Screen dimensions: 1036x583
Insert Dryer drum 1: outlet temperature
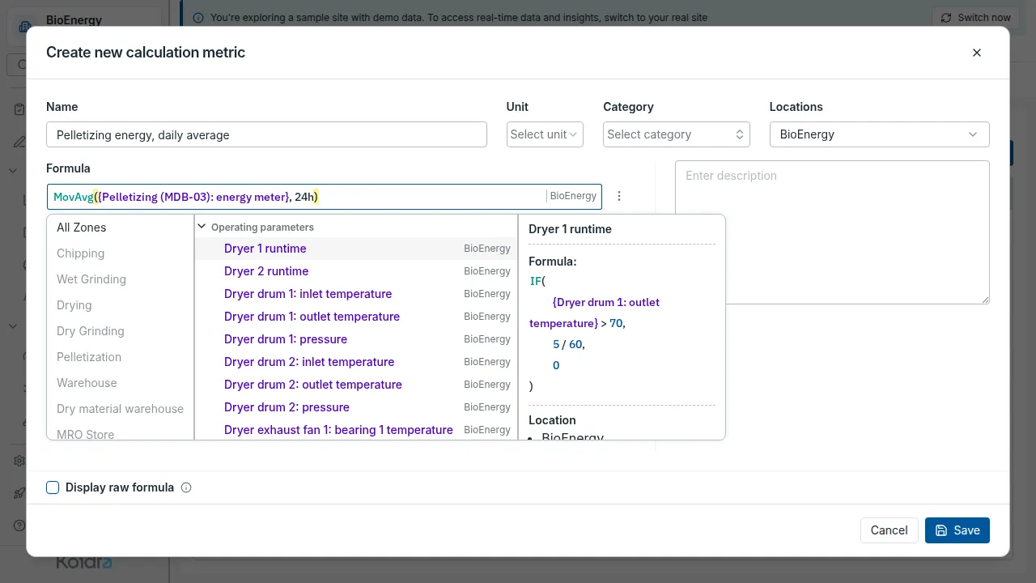tap(356, 317)
